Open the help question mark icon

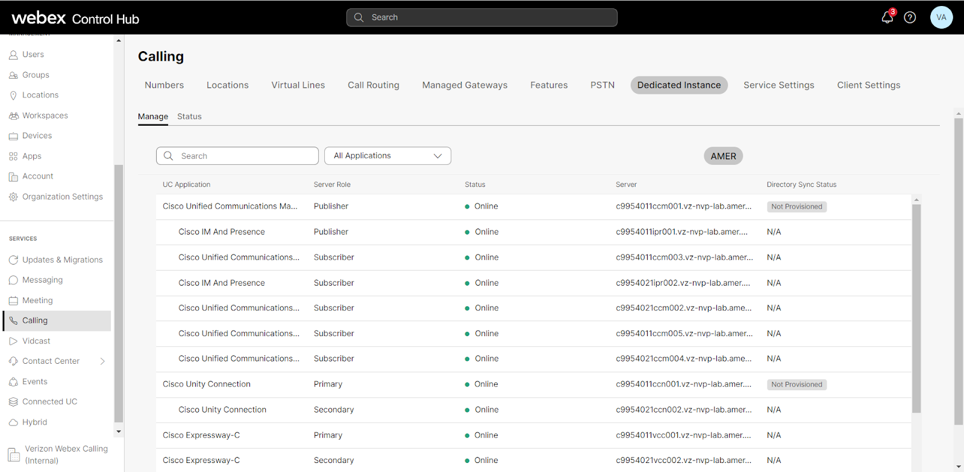[910, 17]
